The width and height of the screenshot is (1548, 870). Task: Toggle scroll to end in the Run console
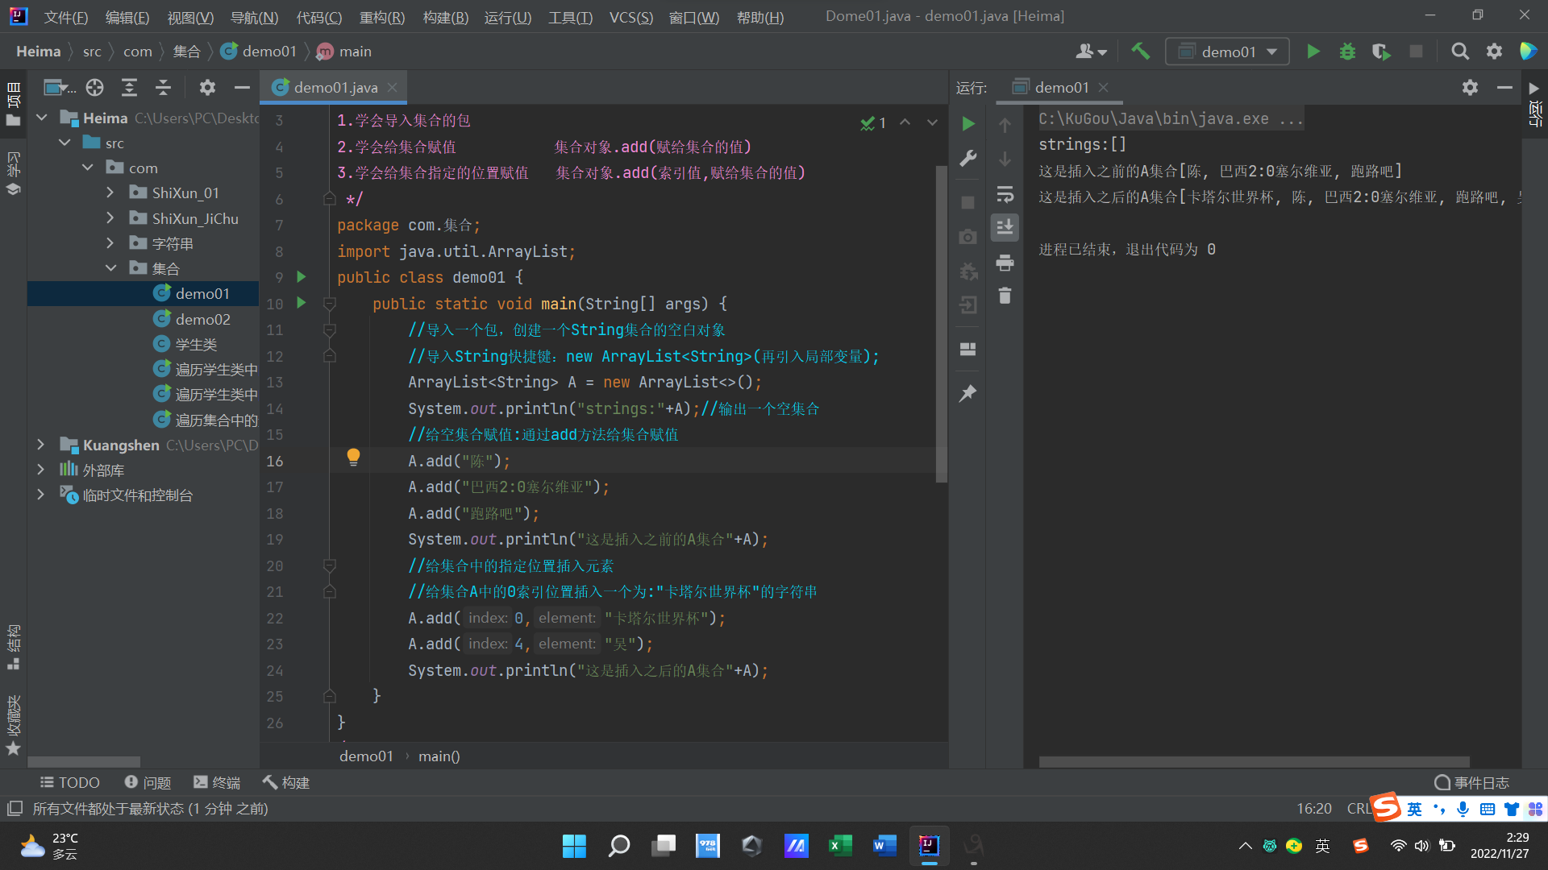1005,227
